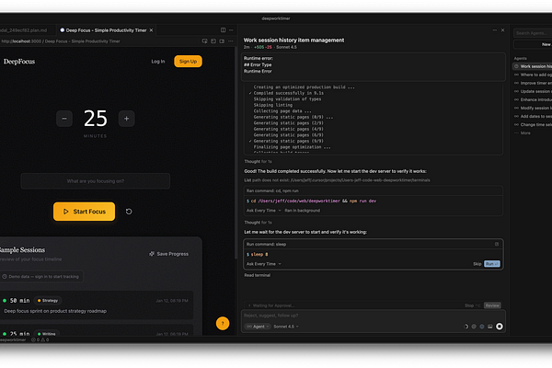Click the Start Focus button
The width and height of the screenshot is (552, 368).
84,212
